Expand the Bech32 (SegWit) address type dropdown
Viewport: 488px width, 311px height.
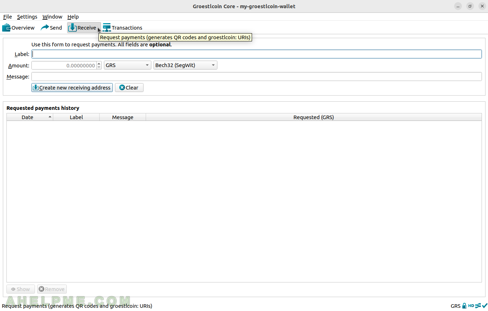tap(185, 66)
